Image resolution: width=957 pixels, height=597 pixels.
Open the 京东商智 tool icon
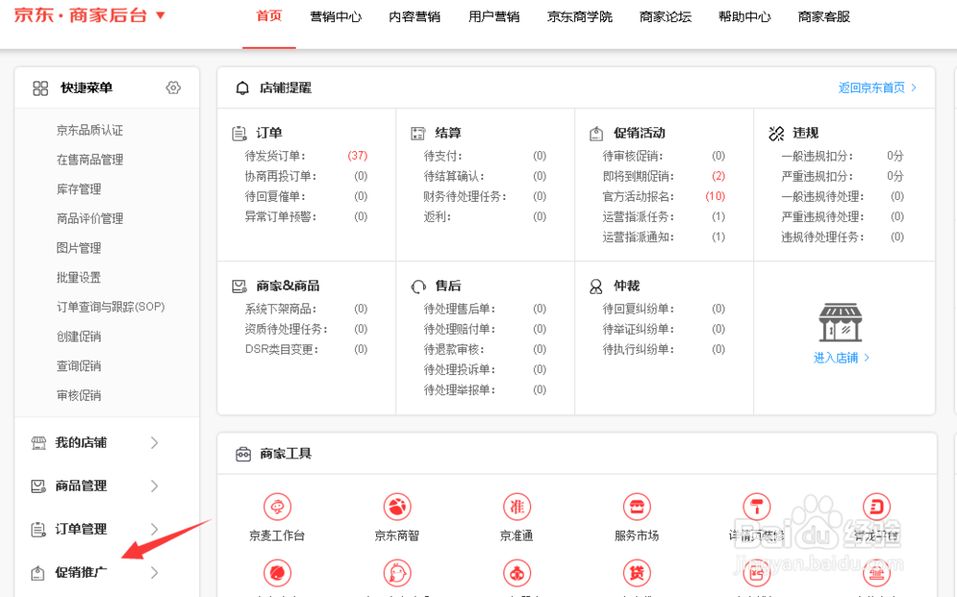click(397, 507)
